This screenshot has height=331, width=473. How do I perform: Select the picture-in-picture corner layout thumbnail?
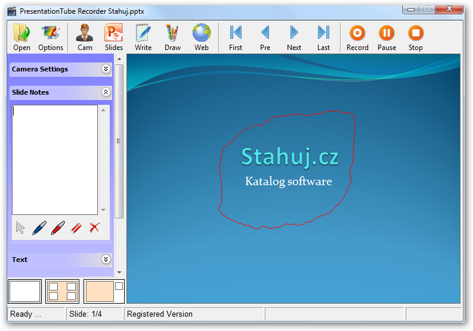point(104,291)
